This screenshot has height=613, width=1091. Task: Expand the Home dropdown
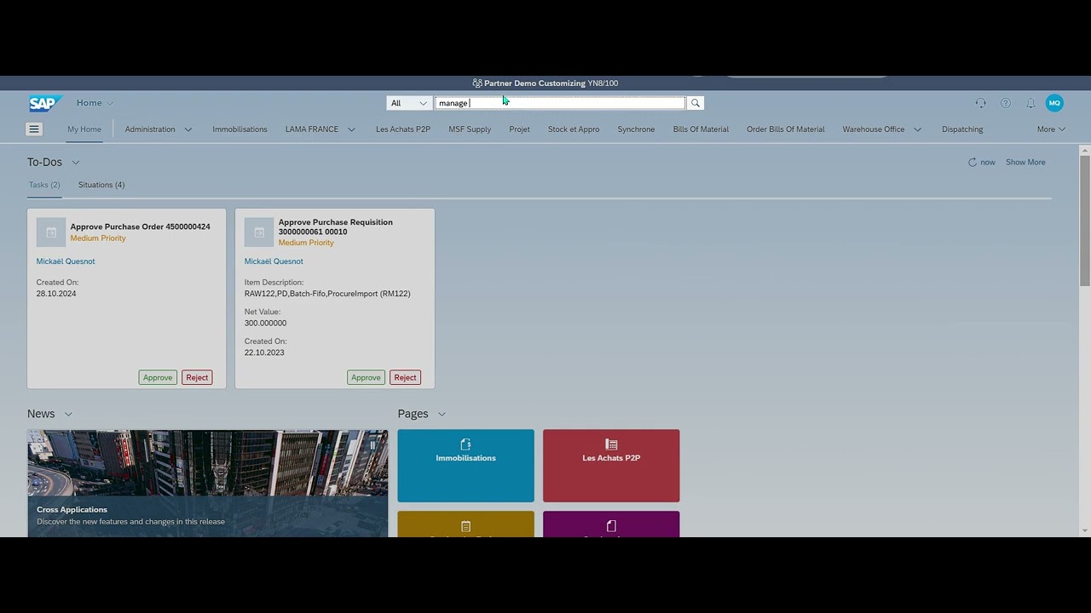(x=95, y=103)
